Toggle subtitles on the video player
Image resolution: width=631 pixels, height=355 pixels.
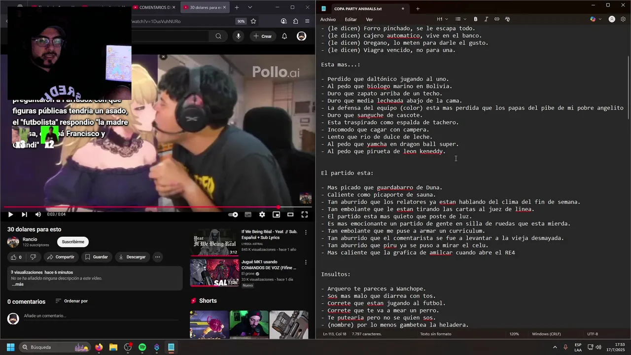(x=248, y=214)
